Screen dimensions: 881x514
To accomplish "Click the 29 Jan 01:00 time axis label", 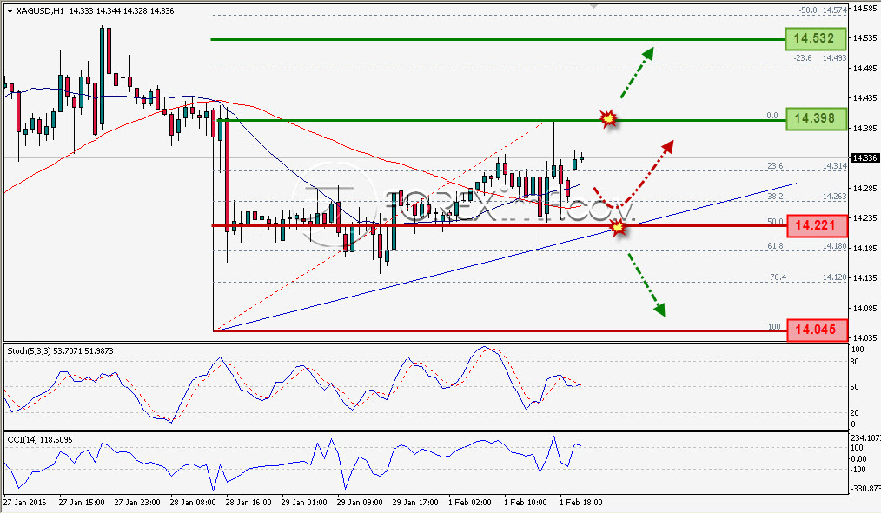I will point(304,502).
